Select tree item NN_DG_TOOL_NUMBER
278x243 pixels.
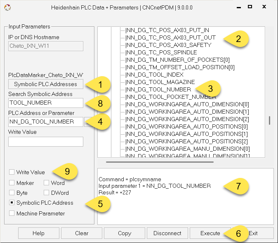(158, 89)
